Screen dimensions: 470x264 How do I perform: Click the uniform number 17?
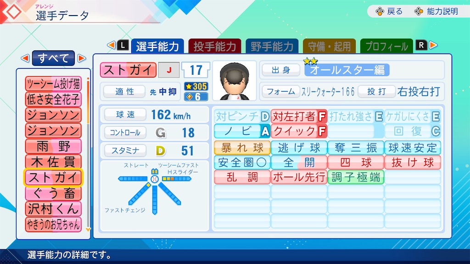[196, 70]
